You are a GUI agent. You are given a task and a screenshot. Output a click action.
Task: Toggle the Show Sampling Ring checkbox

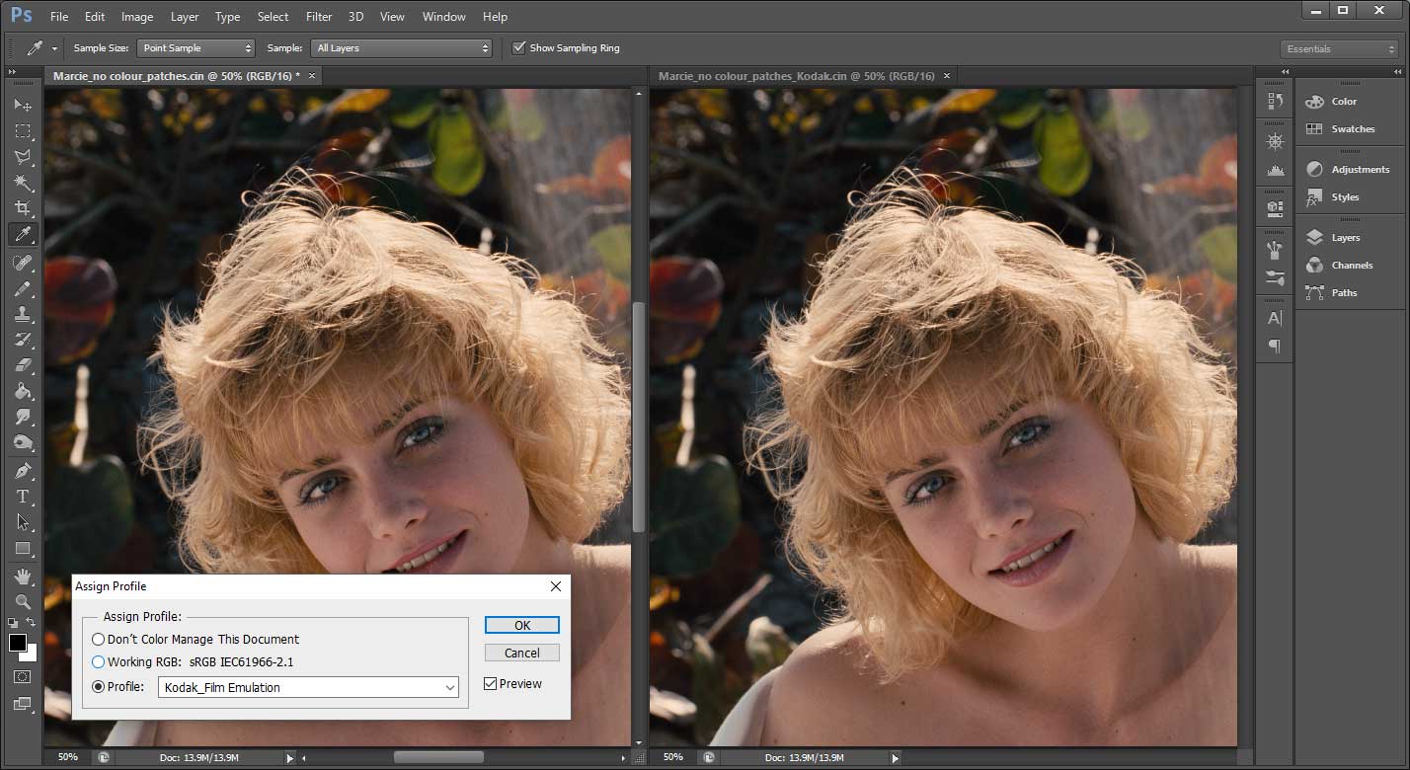pos(518,47)
